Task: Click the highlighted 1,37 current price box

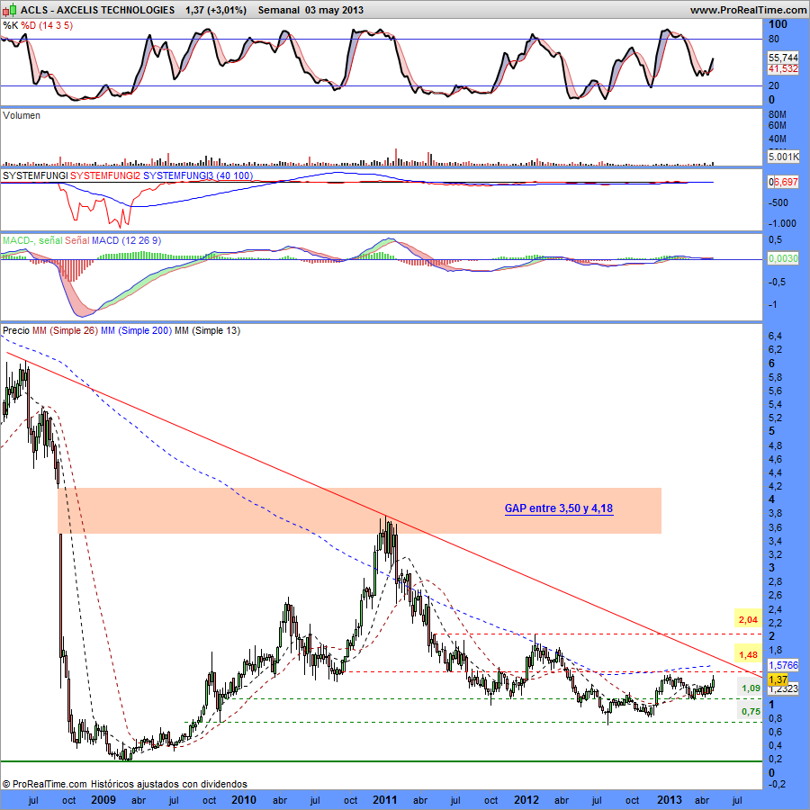Action: (x=778, y=679)
